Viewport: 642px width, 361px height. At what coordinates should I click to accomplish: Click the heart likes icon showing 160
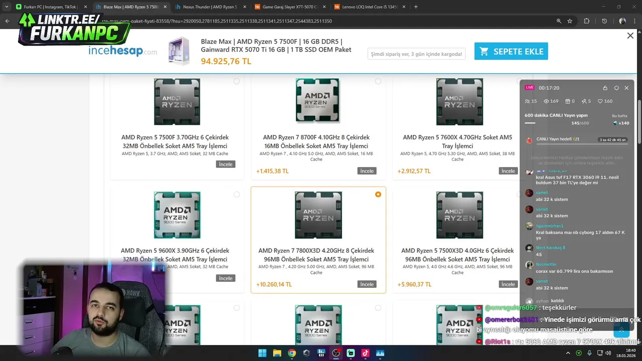pyautogui.click(x=600, y=101)
